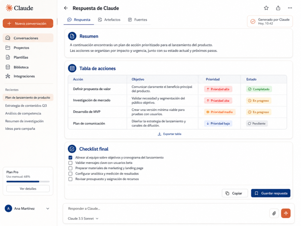
Task: Open the share icon in header
Action: [x=278, y=8]
